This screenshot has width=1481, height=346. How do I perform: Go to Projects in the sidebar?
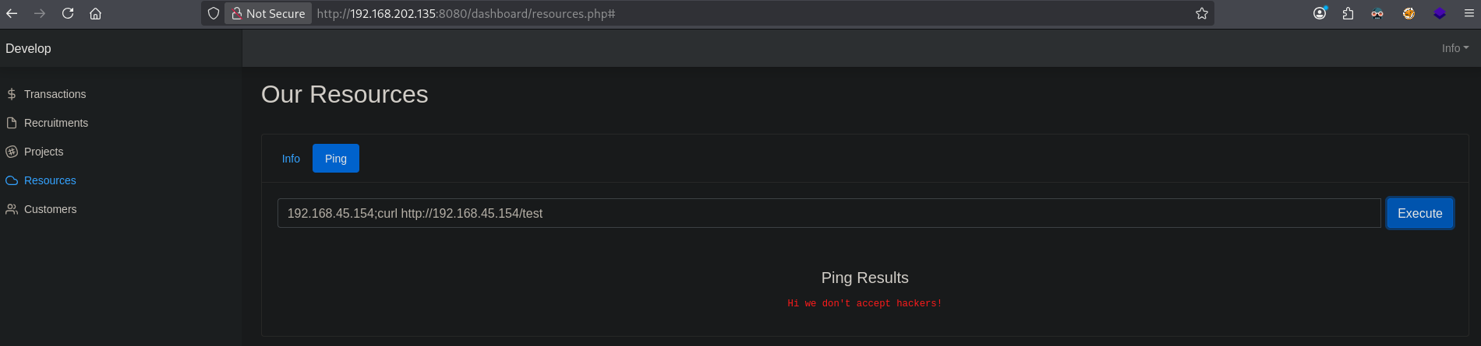coord(44,152)
